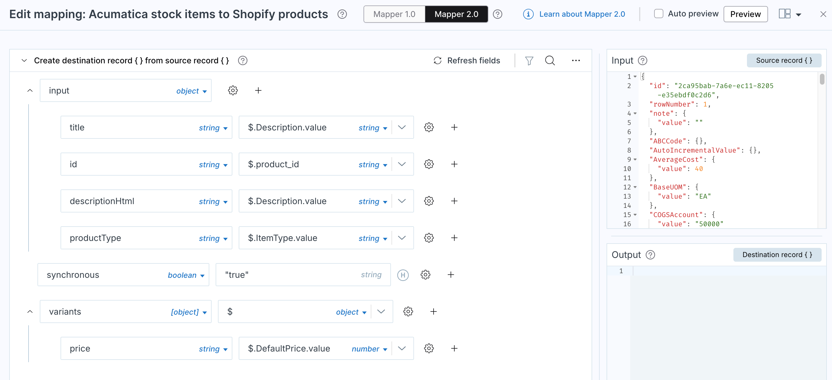
Task: Open help icon beside Mapper 2.0 toggle
Action: [x=497, y=14]
